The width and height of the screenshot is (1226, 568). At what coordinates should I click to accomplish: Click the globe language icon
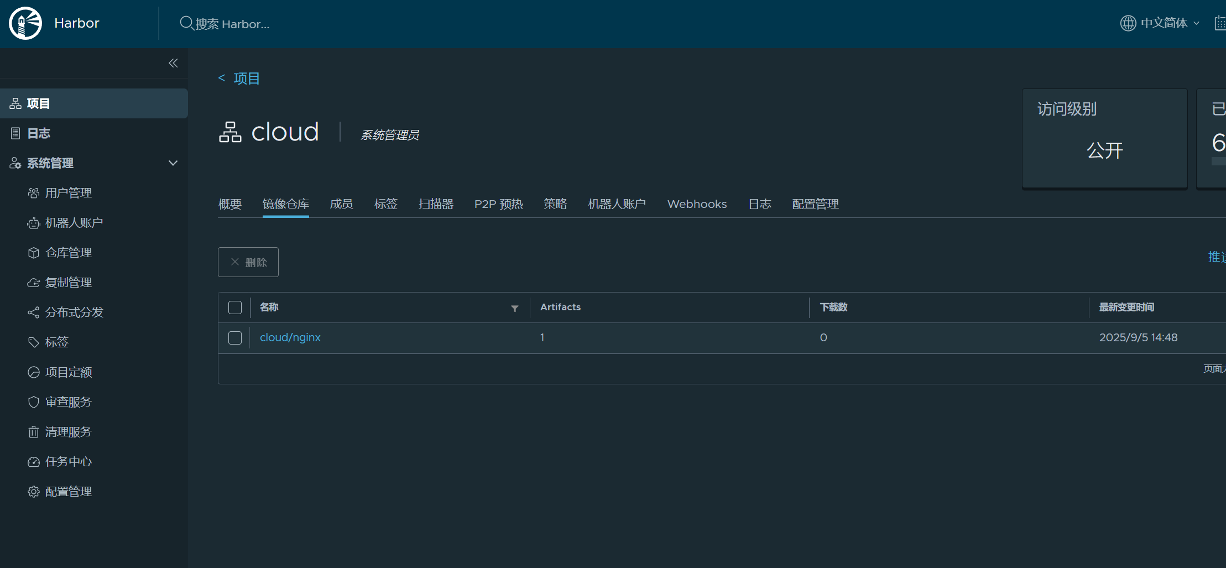[1128, 23]
